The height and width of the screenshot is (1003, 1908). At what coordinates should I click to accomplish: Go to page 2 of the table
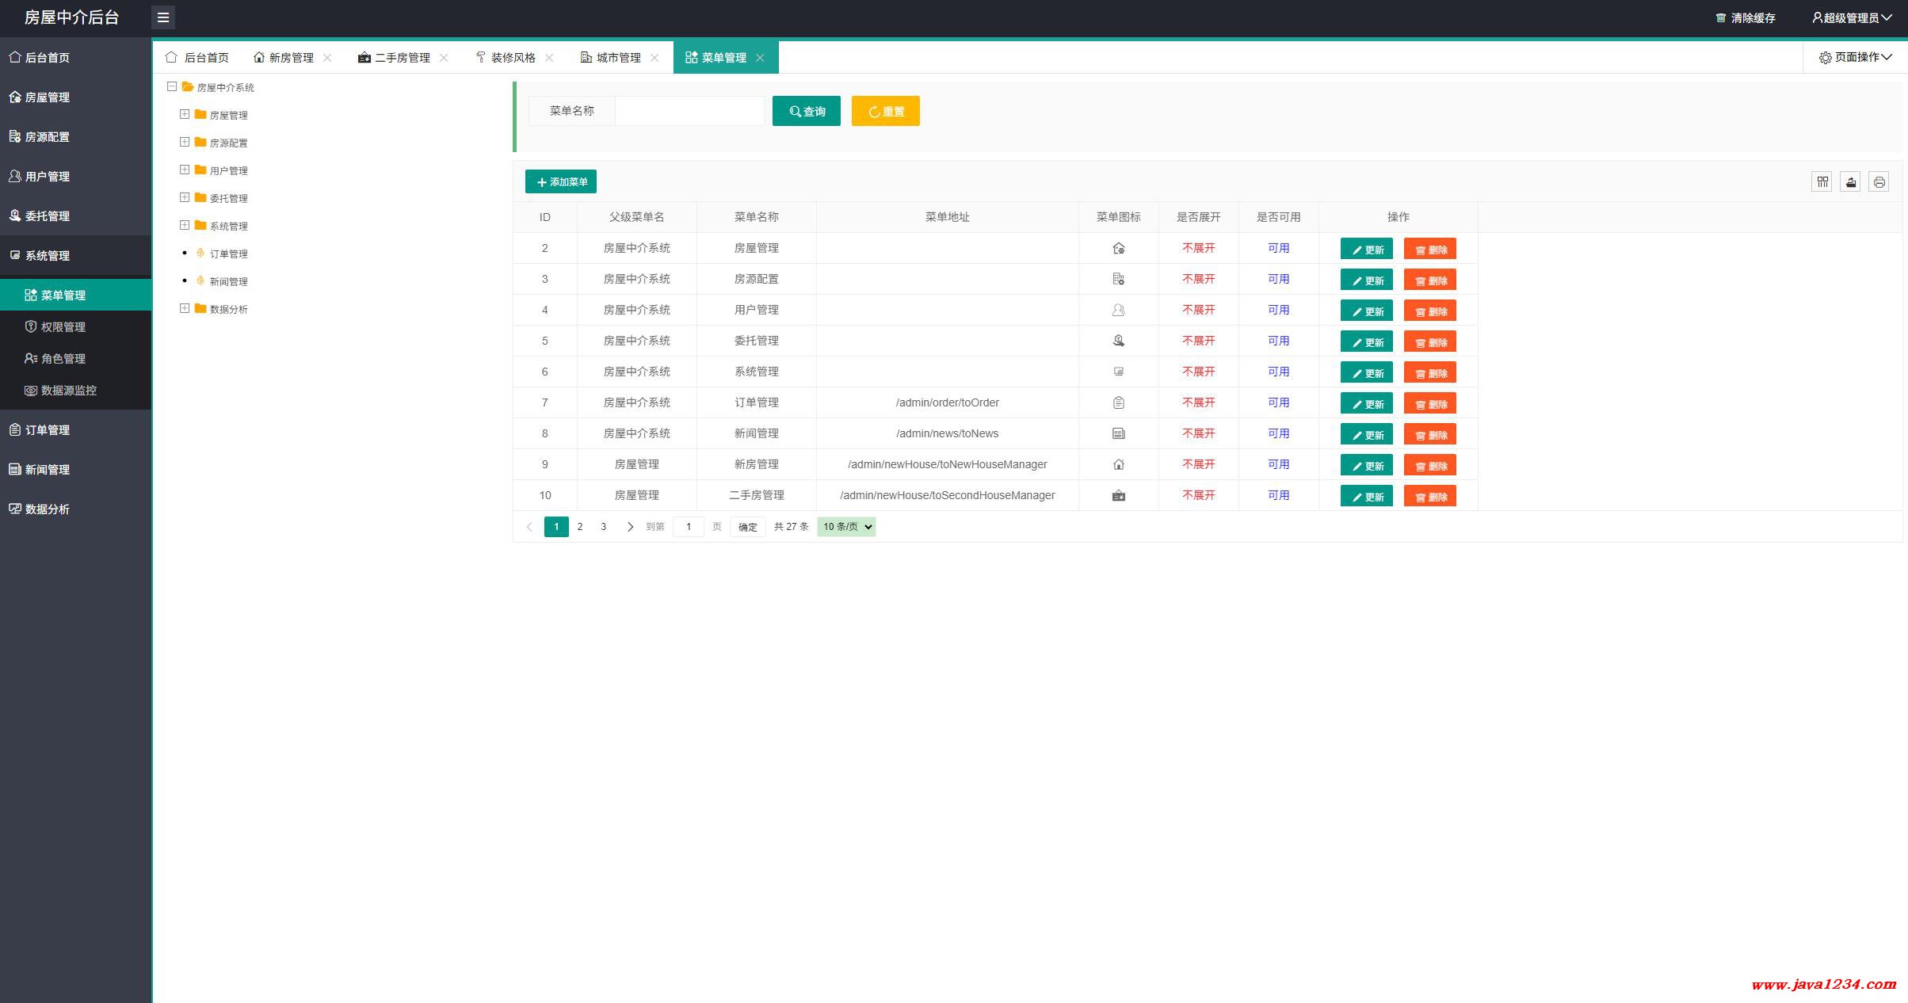tap(580, 527)
